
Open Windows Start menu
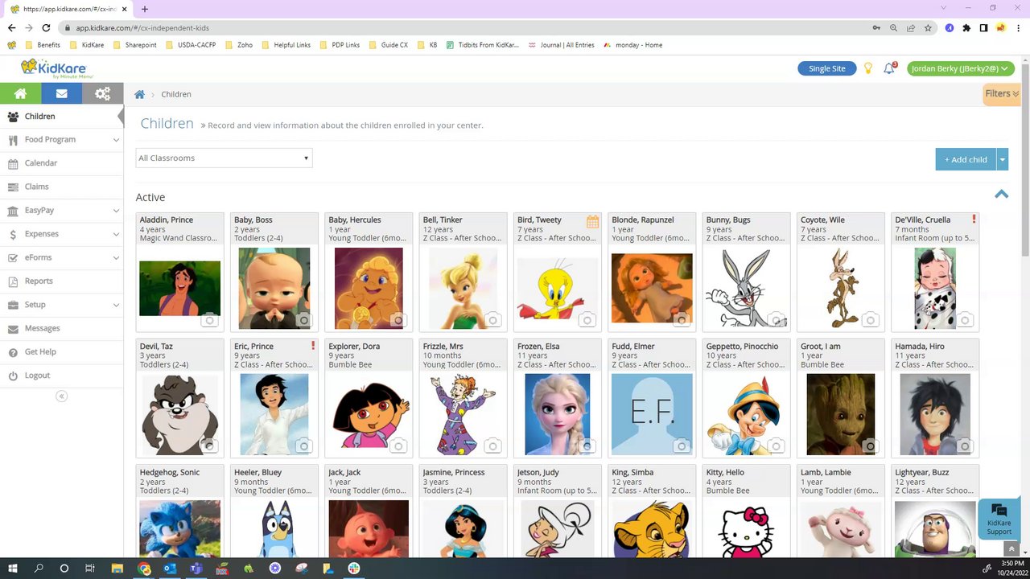[13, 569]
